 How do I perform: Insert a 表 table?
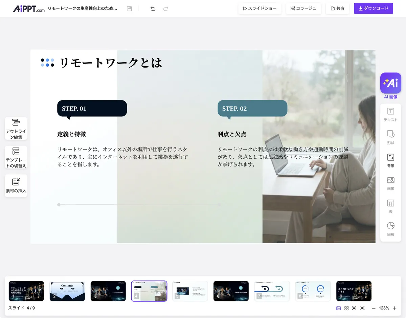390,206
